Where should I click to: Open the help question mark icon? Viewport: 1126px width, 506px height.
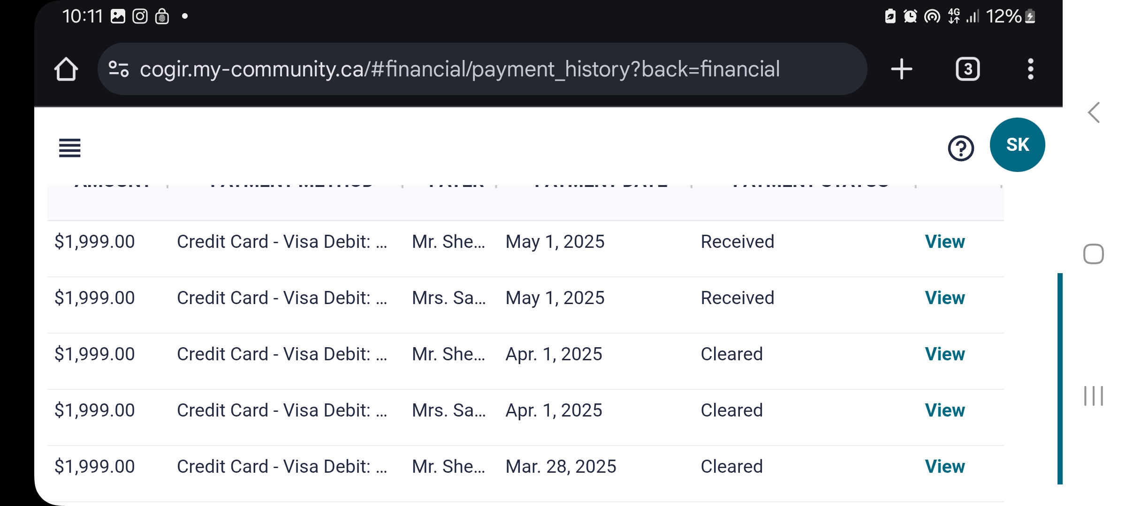coord(961,149)
